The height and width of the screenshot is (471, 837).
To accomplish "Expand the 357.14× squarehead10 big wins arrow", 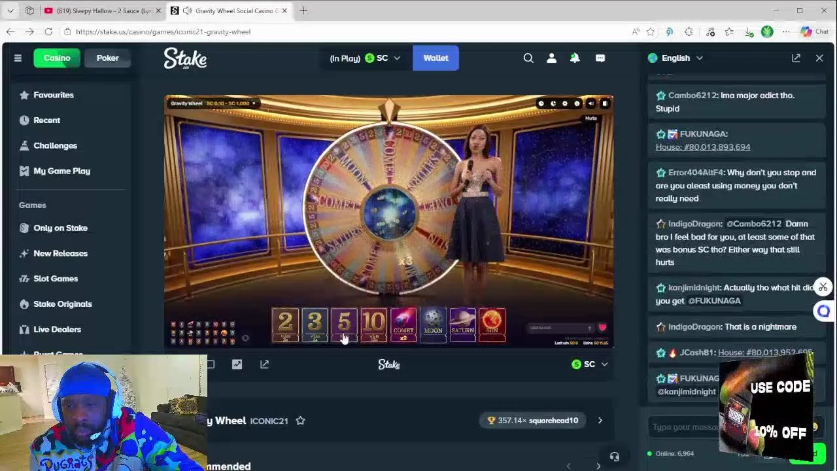I will tap(600, 421).
